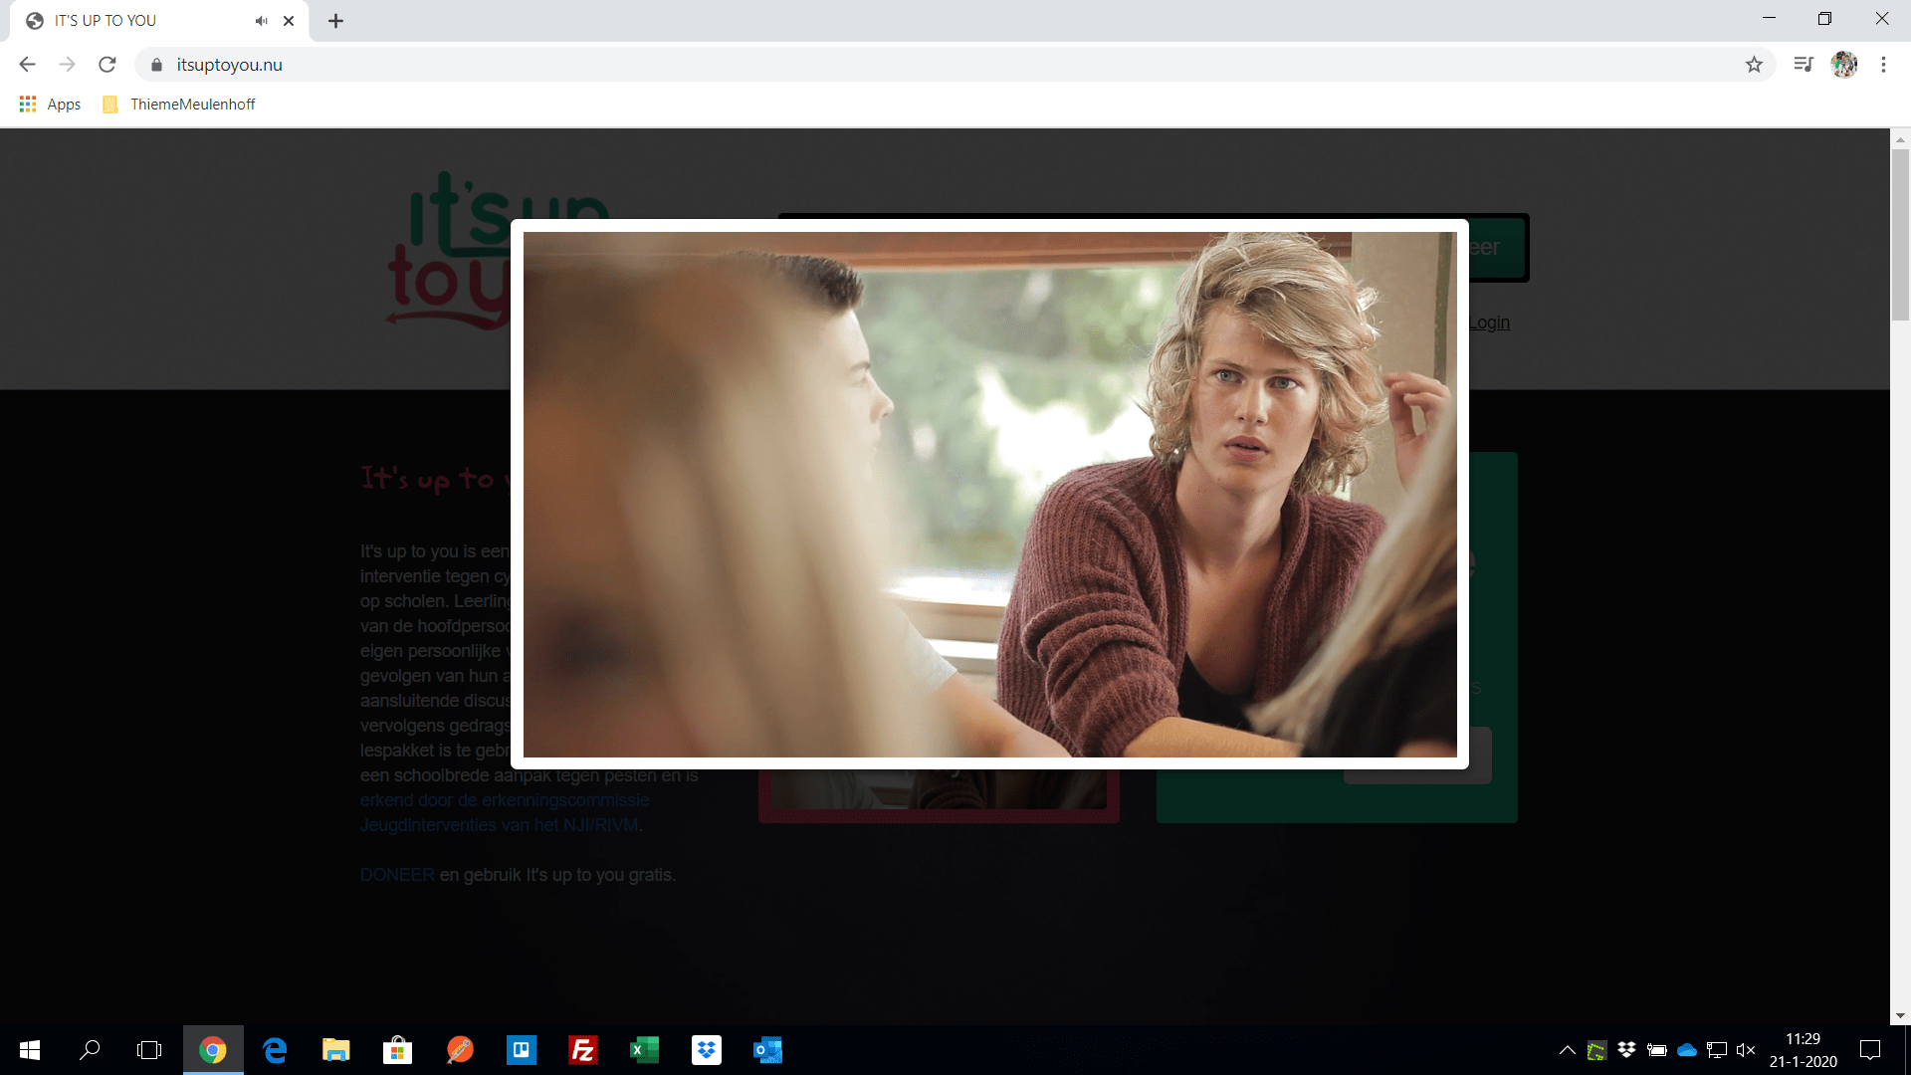The image size is (1911, 1075).
Task: Open the DONEER link
Action: [397, 875]
